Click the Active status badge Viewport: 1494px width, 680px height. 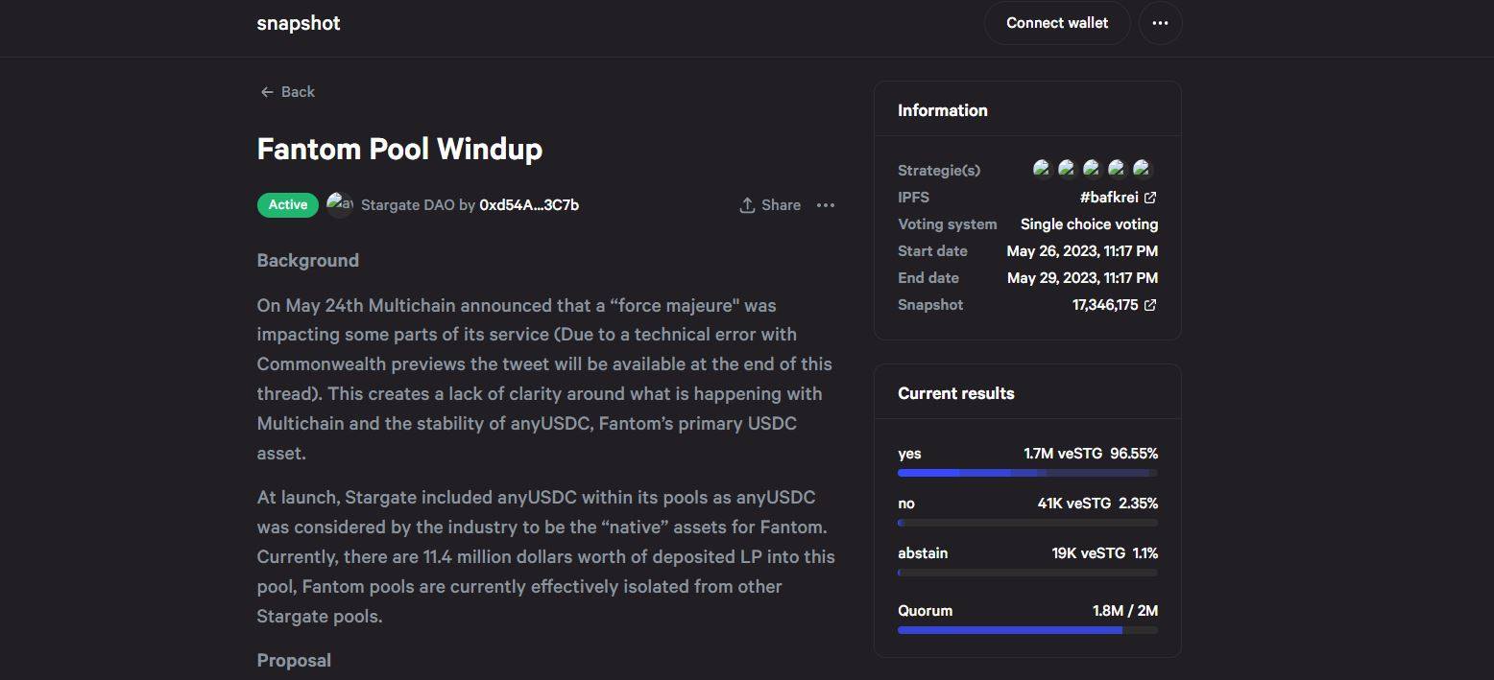click(x=287, y=205)
